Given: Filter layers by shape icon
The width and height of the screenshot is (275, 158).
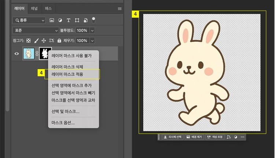Looking at the screenshot, I should pos(77,20).
